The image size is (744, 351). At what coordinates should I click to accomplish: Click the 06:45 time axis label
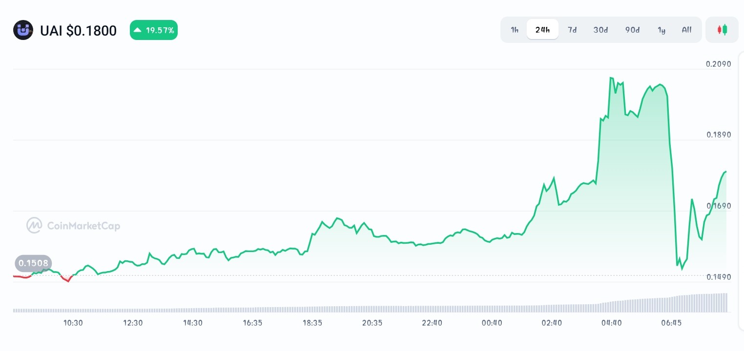click(671, 323)
